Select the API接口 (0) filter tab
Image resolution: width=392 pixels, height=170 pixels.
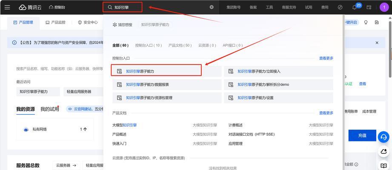pos(233,45)
